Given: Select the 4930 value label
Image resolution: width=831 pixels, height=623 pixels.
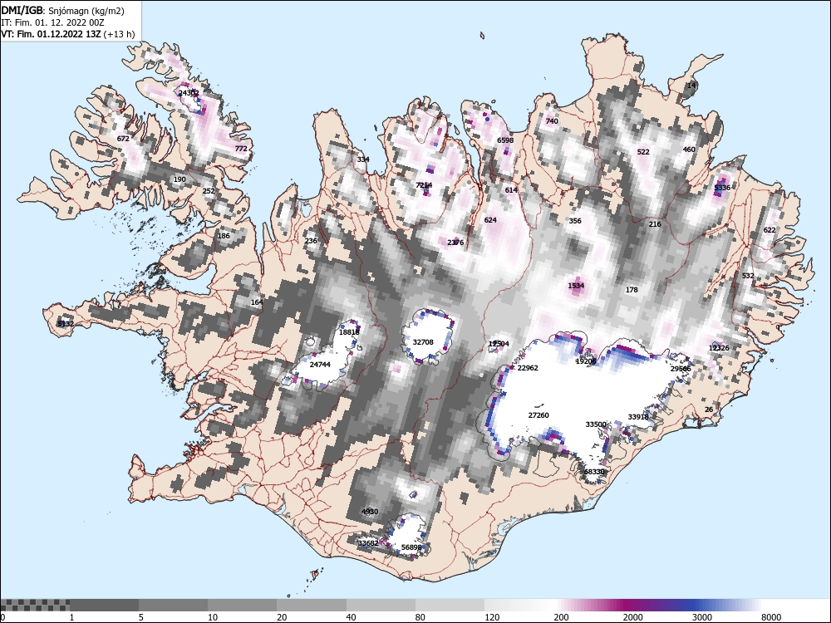Looking at the screenshot, I should (370, 511).
